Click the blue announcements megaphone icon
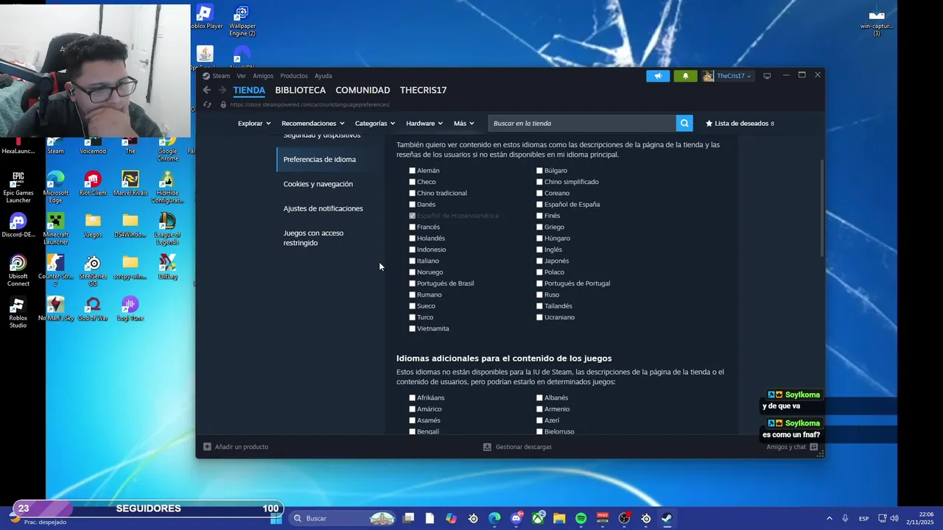 click(x=658, y=76)
